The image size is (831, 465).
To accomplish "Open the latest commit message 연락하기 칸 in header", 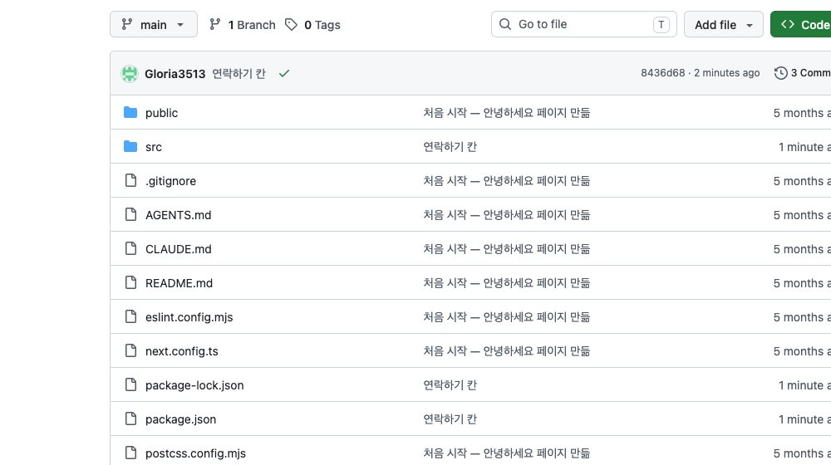I will tap(239, 74).
